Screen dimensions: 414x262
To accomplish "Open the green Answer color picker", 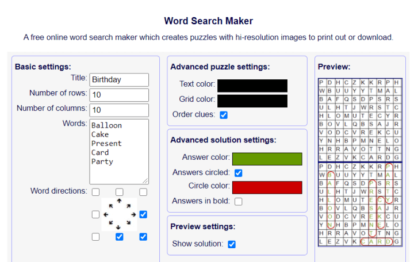I will [267, 159].
